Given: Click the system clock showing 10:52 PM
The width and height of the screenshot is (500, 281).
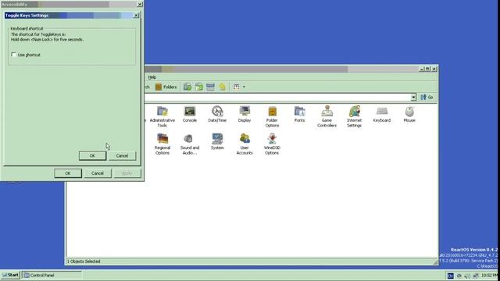Looking at the screenshot, I should pos(489,276).
